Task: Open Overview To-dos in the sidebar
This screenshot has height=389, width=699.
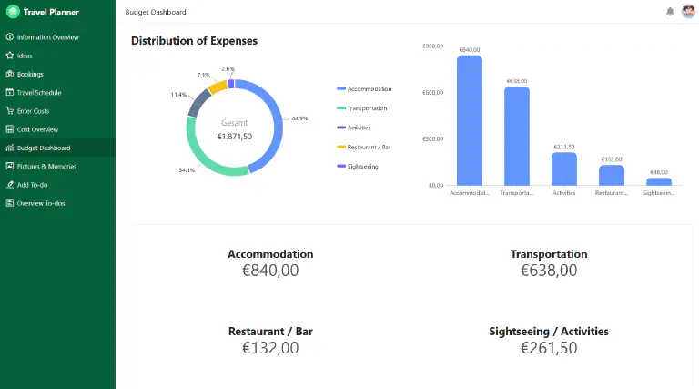Action: coord(58,203)
